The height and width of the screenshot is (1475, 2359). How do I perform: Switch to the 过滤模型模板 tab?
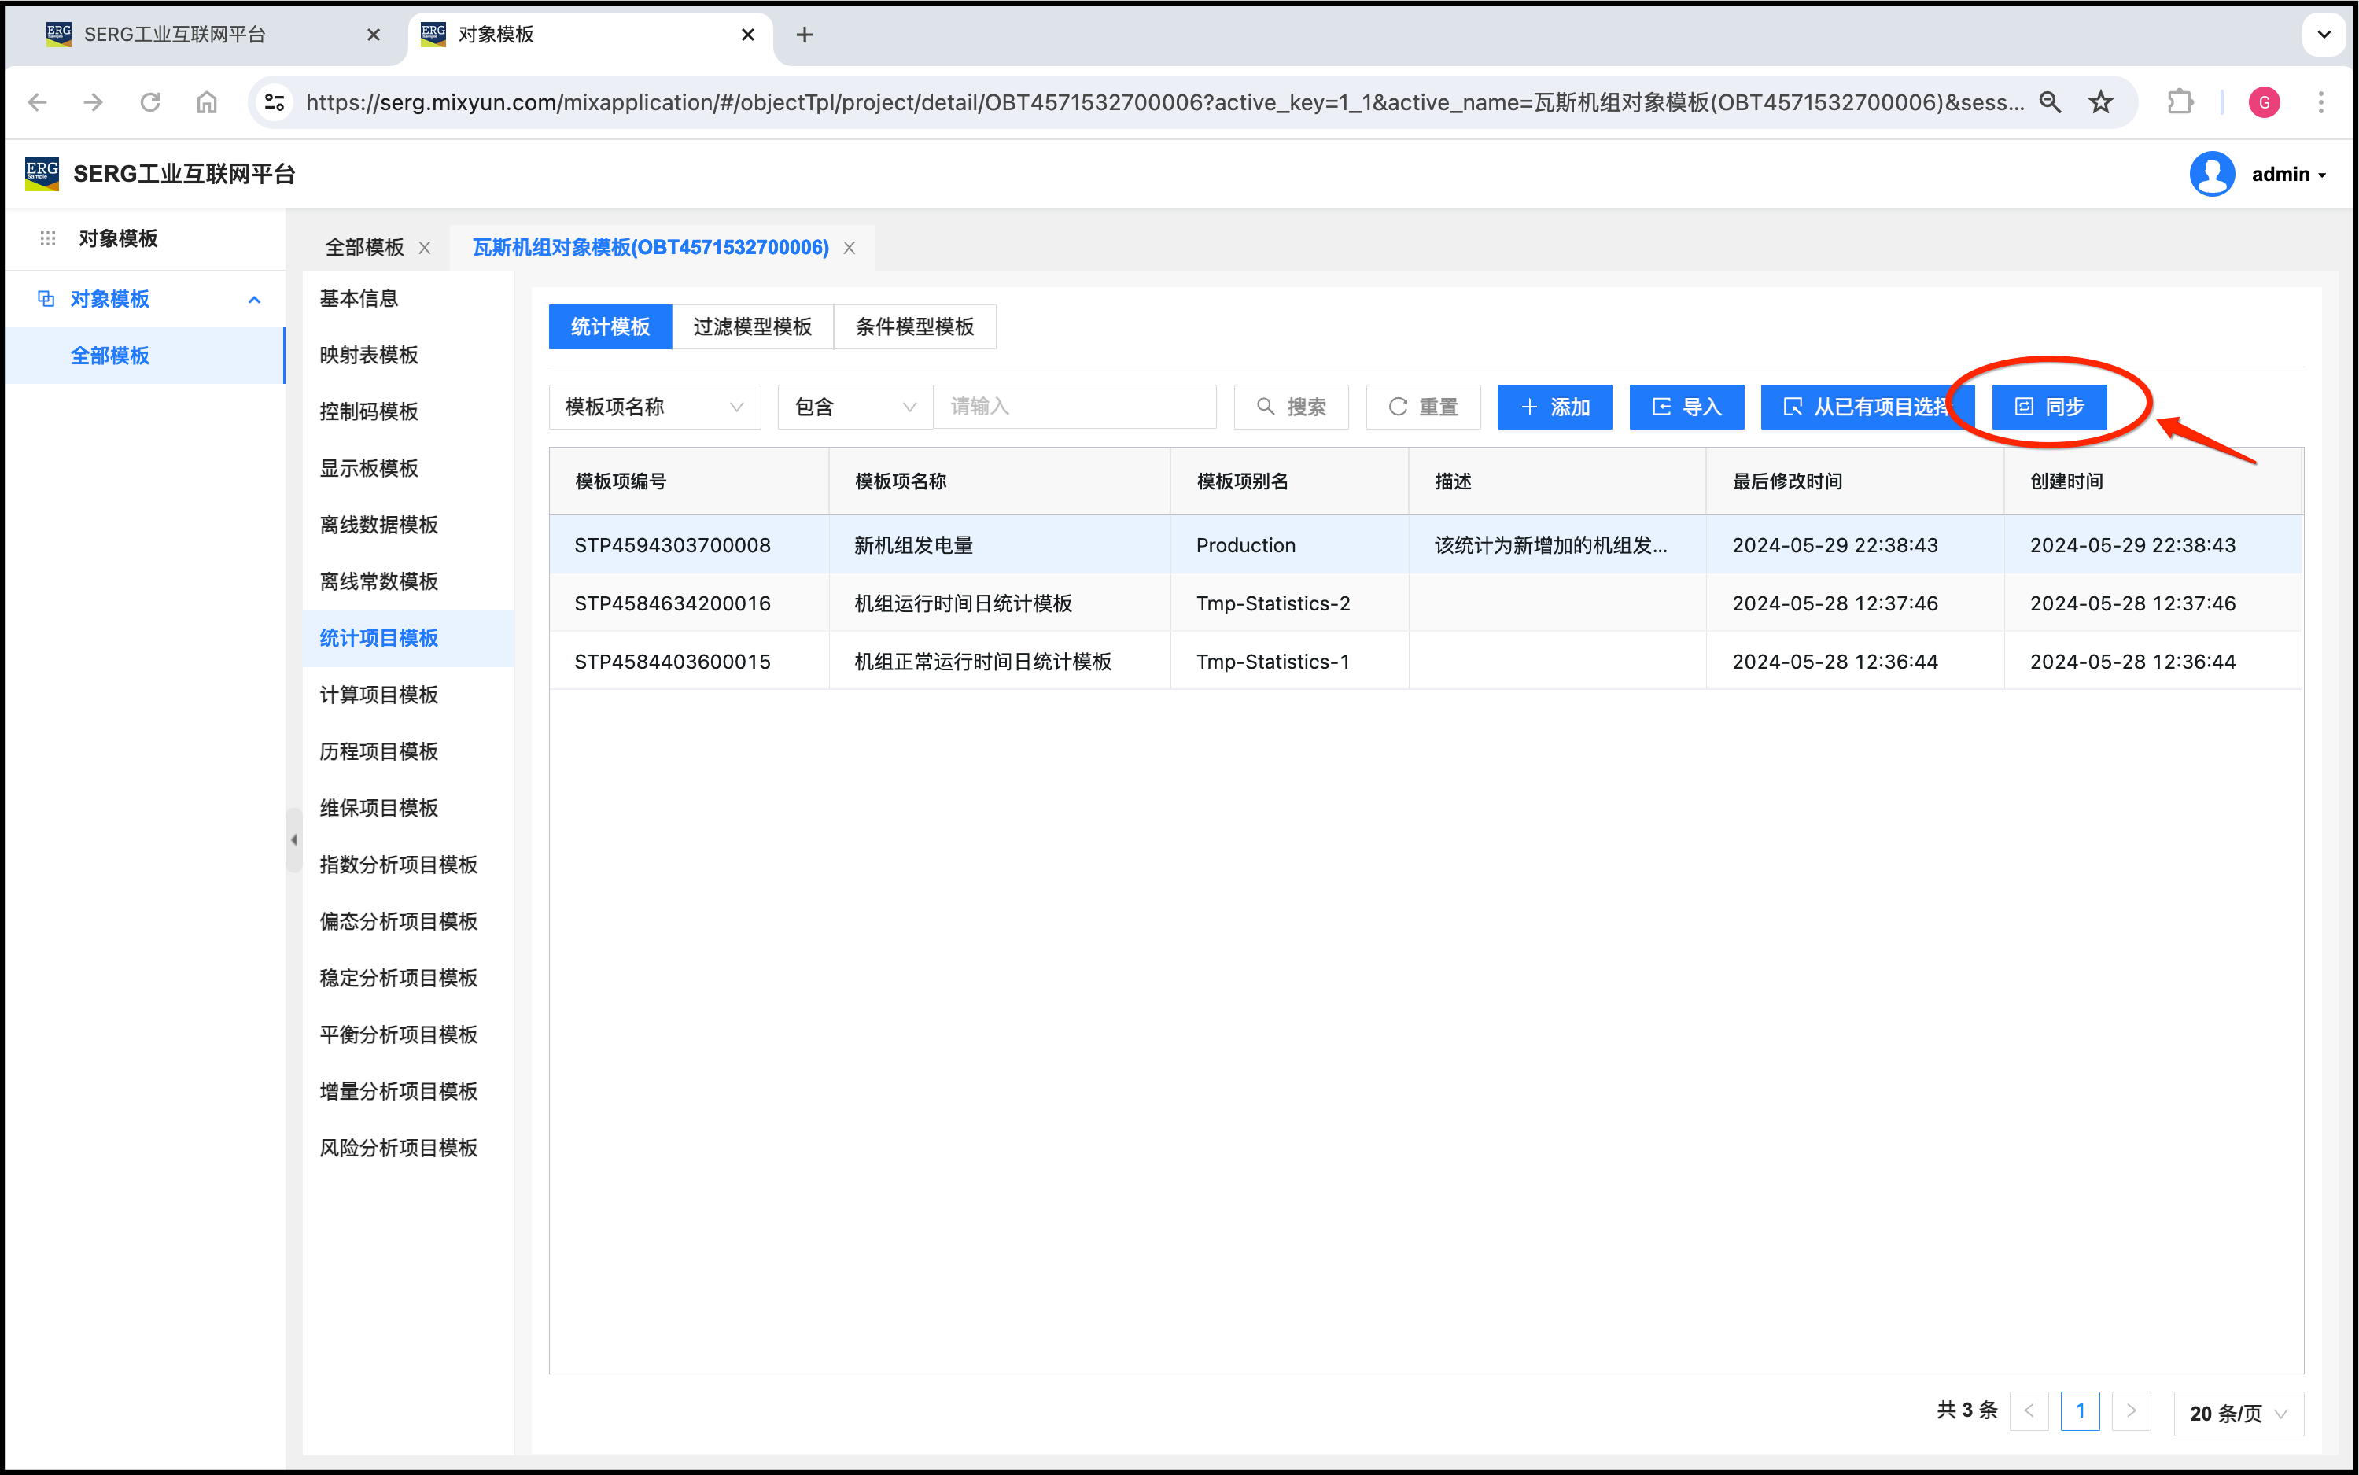click(x=752, y=326)
